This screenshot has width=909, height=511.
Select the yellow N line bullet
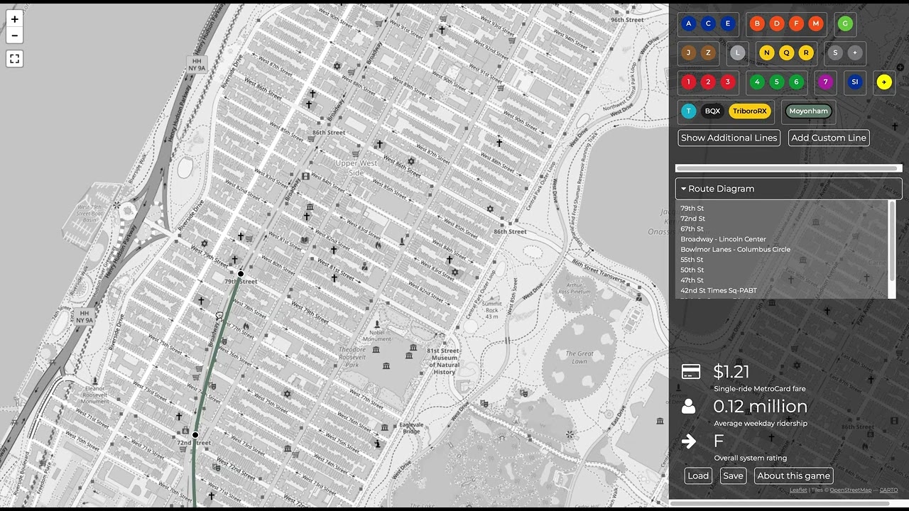pos(767,53)
